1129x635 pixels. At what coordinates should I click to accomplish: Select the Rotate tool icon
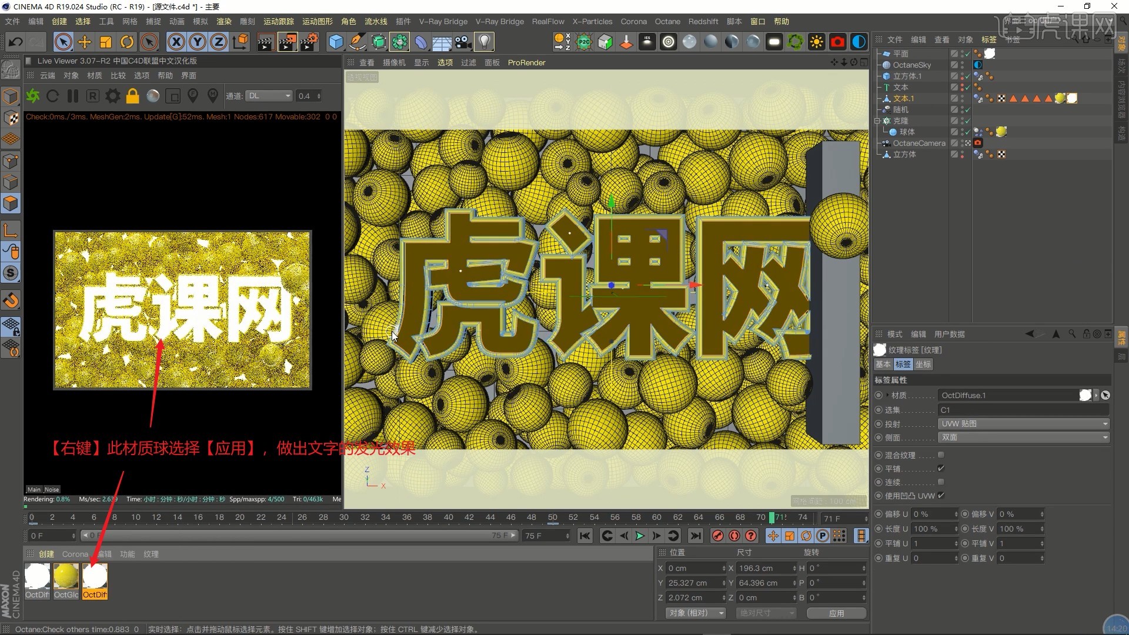click(x=127, y=42)
